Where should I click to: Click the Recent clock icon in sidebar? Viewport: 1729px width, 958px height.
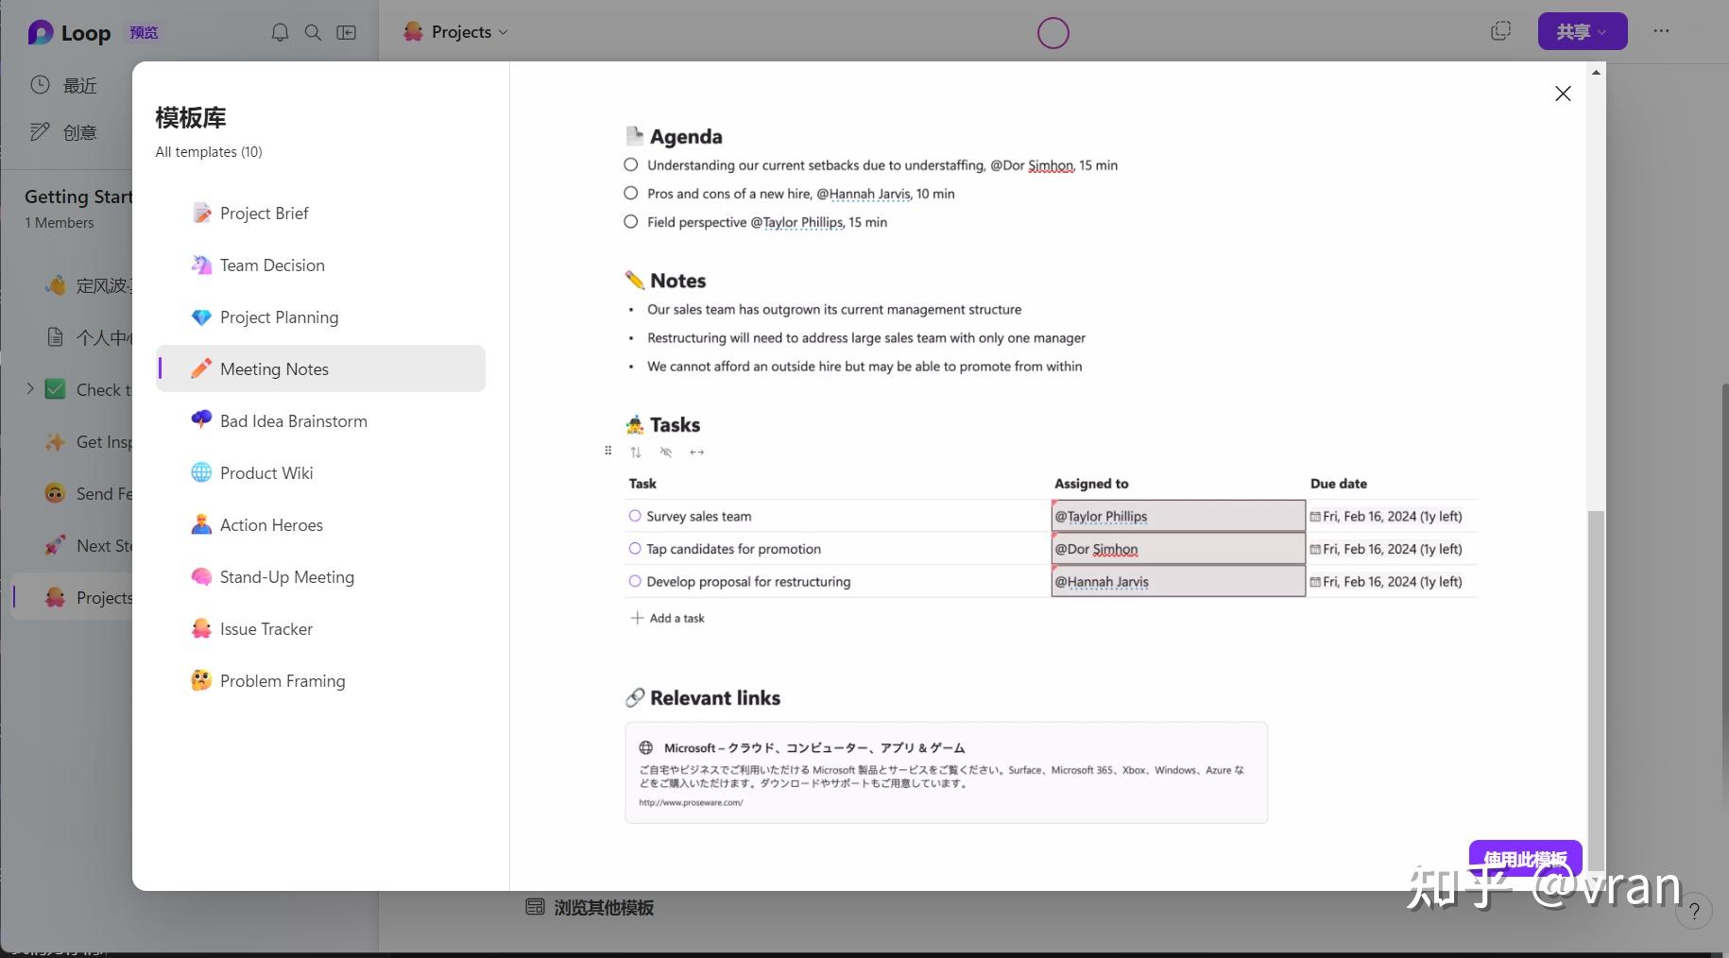[x=40, y=85]
